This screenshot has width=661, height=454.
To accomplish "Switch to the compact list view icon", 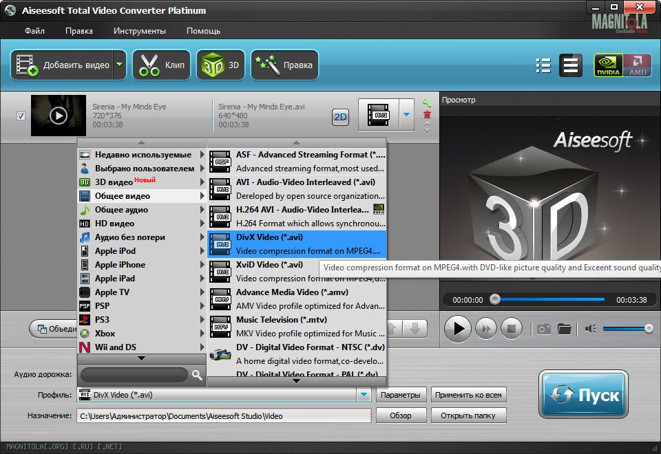I will [543, 65].
